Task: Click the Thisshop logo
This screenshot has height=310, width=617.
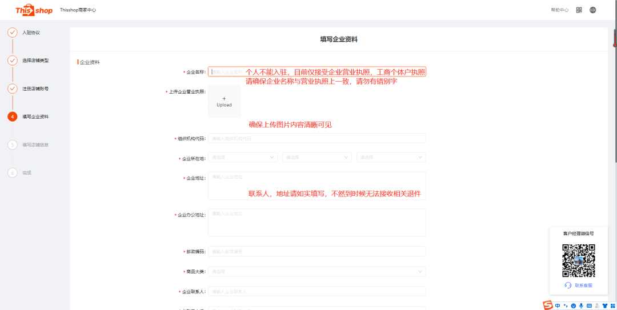Action: (x=34, y=10)
